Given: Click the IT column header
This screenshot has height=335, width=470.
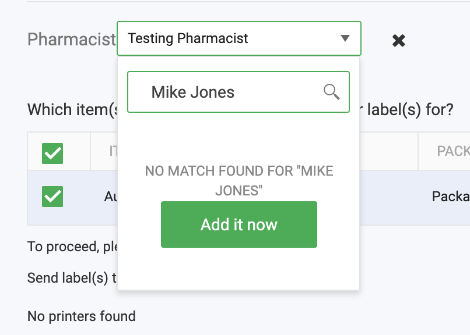Looking at the screenshot, I should (x=113, y=151).
